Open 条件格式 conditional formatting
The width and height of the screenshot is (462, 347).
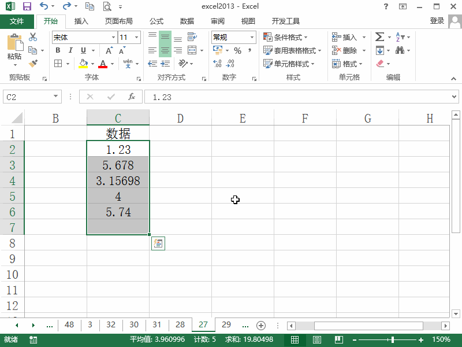point(286,36)
